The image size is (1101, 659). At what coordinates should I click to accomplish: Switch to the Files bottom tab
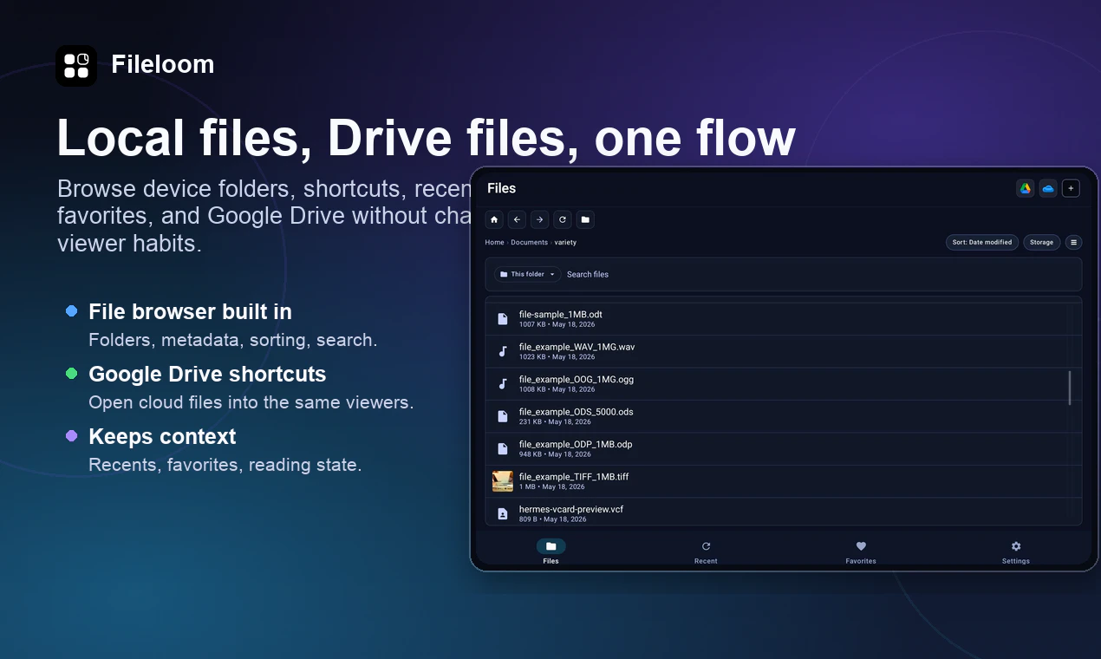(x=550, y=551)
